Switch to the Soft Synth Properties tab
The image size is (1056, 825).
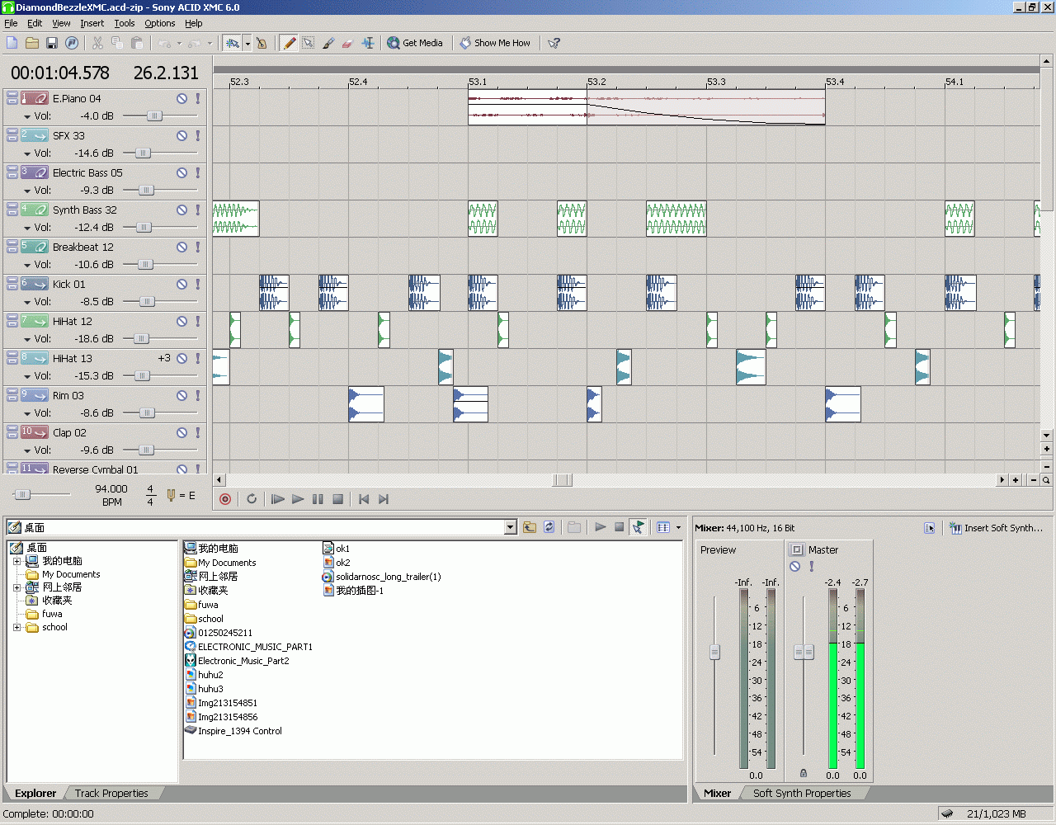pyautogui.click(x=801, y=793)
